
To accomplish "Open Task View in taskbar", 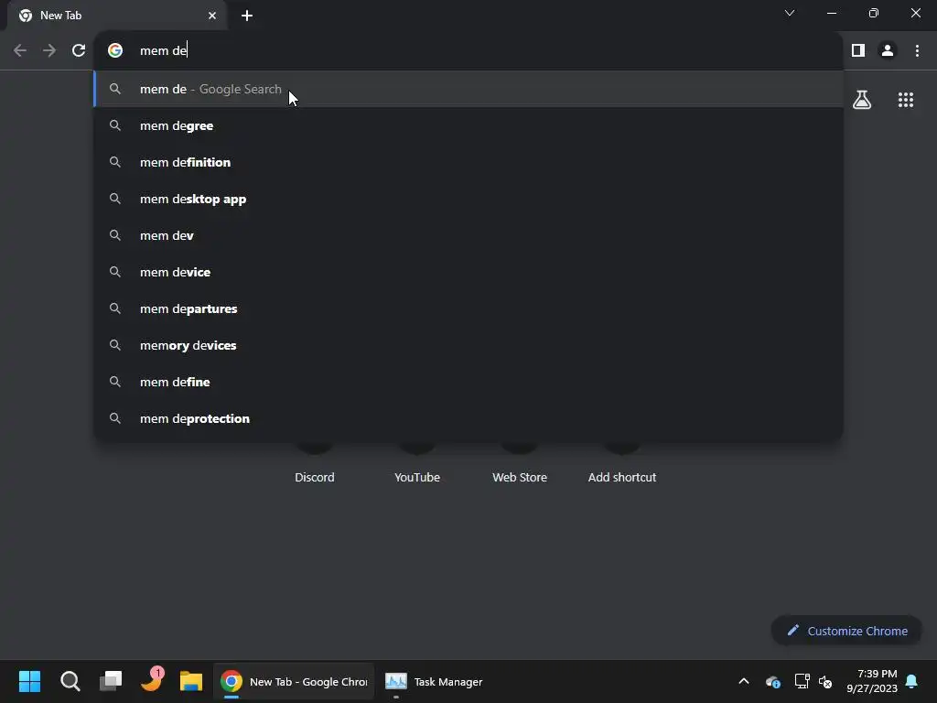I will click(111, 681).
